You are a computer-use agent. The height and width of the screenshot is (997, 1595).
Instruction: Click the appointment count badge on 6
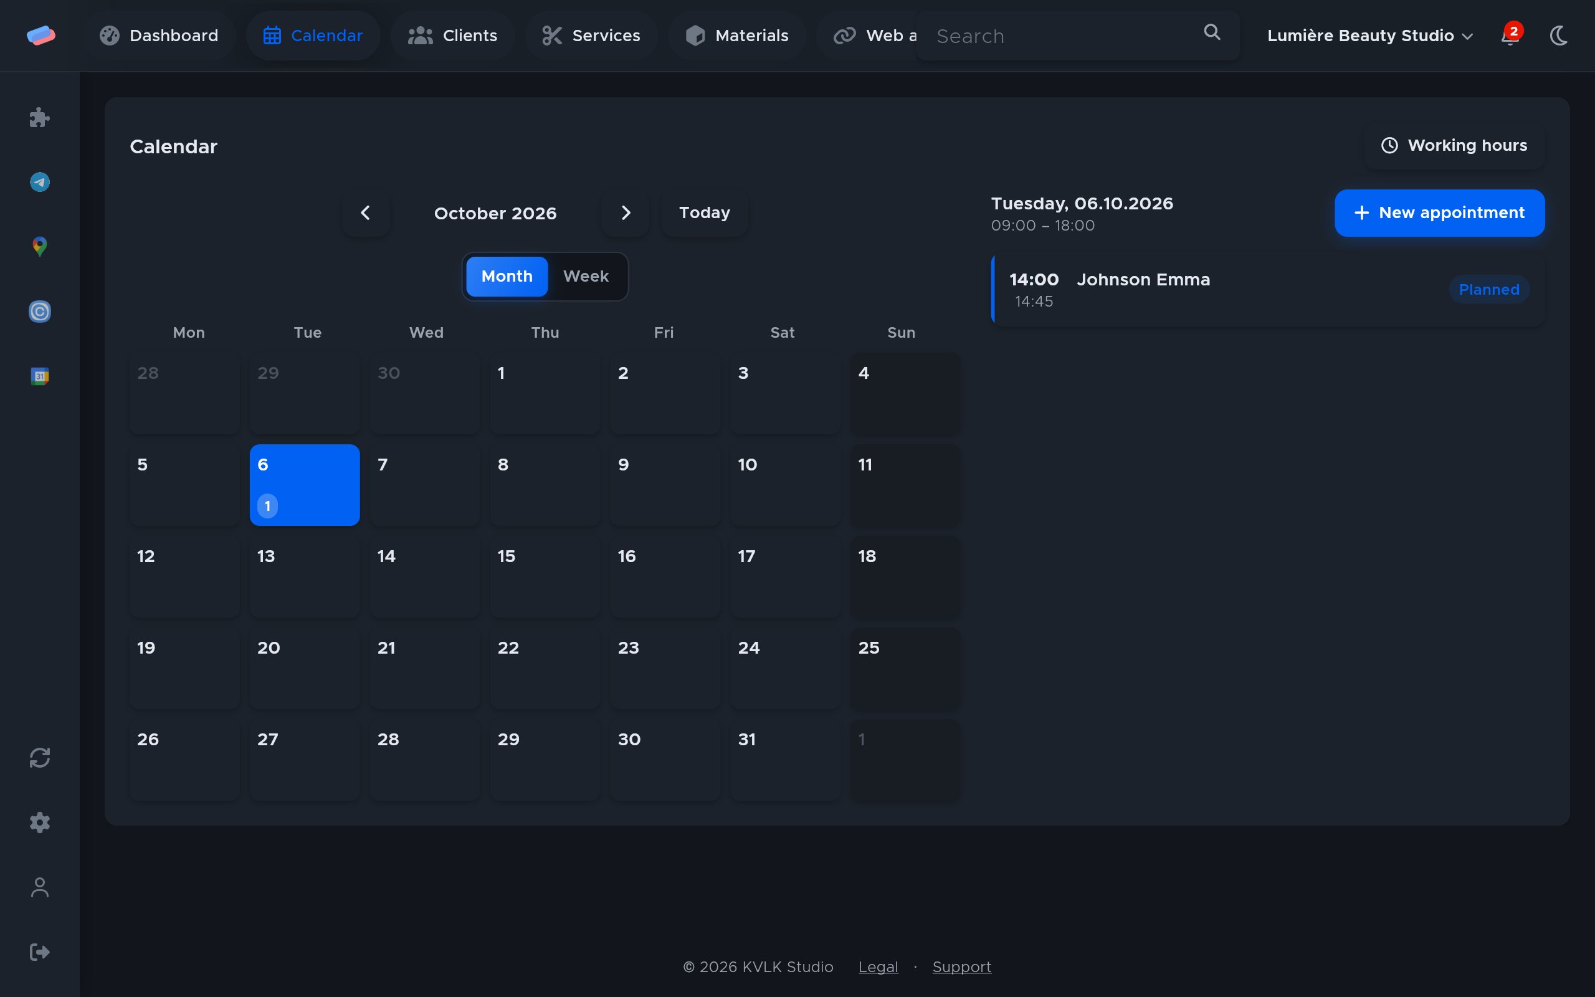tap(267, 506)
